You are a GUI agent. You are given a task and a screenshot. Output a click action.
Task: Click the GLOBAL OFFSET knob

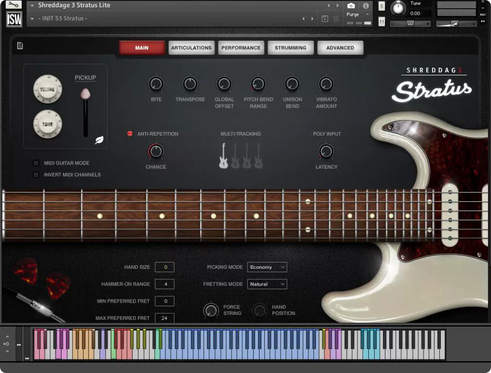point(224,84)
